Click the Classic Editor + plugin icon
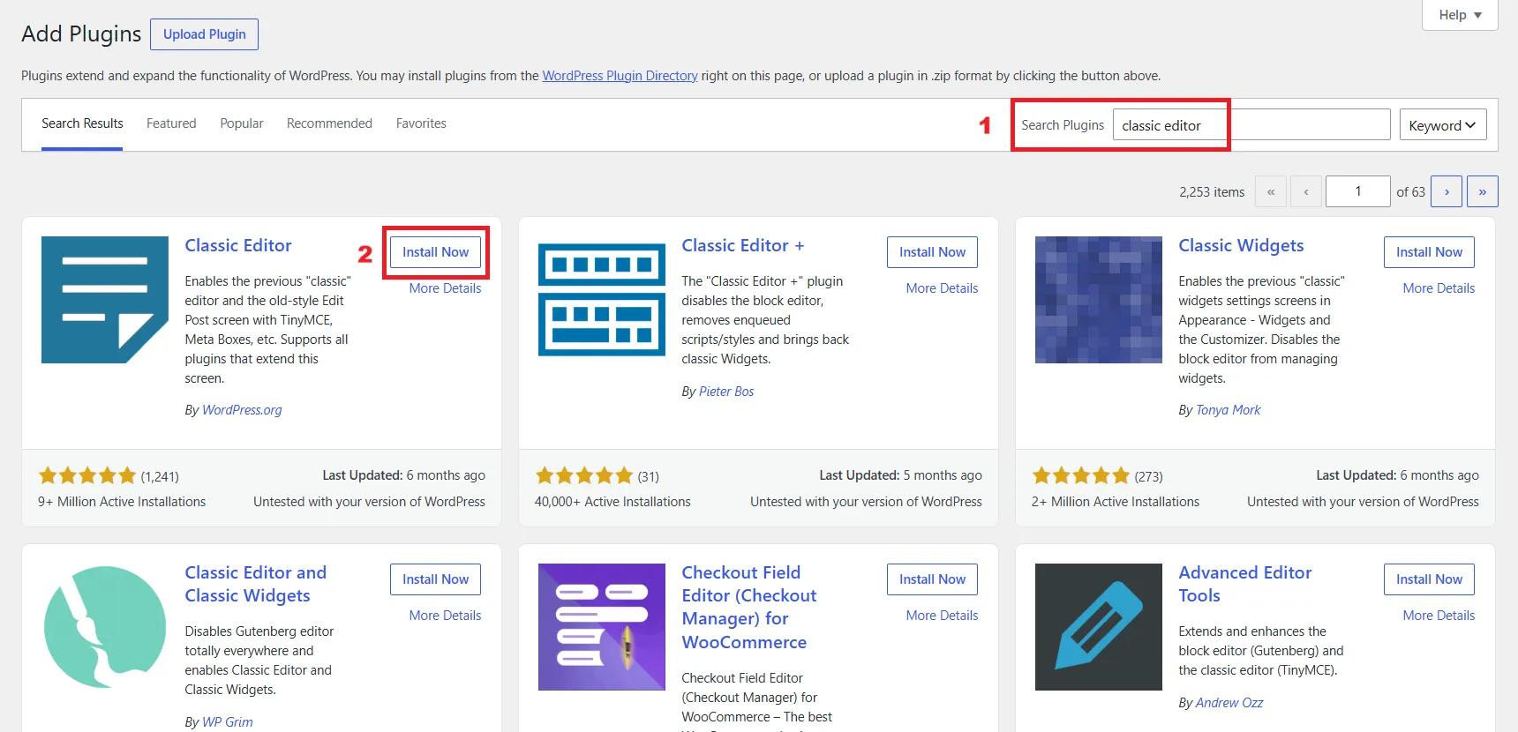This screenshot has height=732, width=1518. pos(602,300)
